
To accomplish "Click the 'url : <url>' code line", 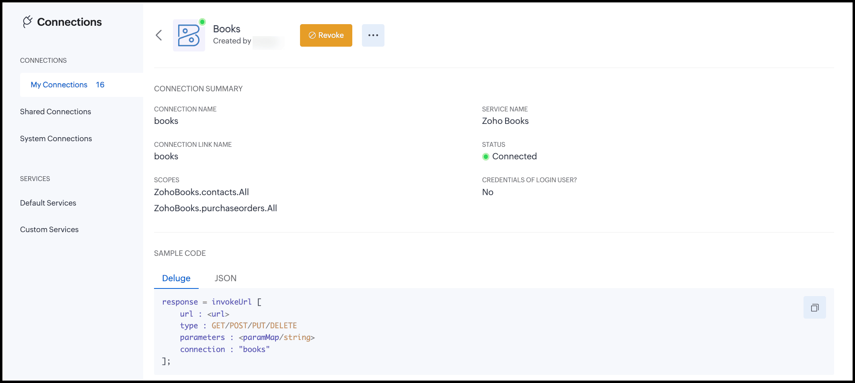I will pos(205,314).
